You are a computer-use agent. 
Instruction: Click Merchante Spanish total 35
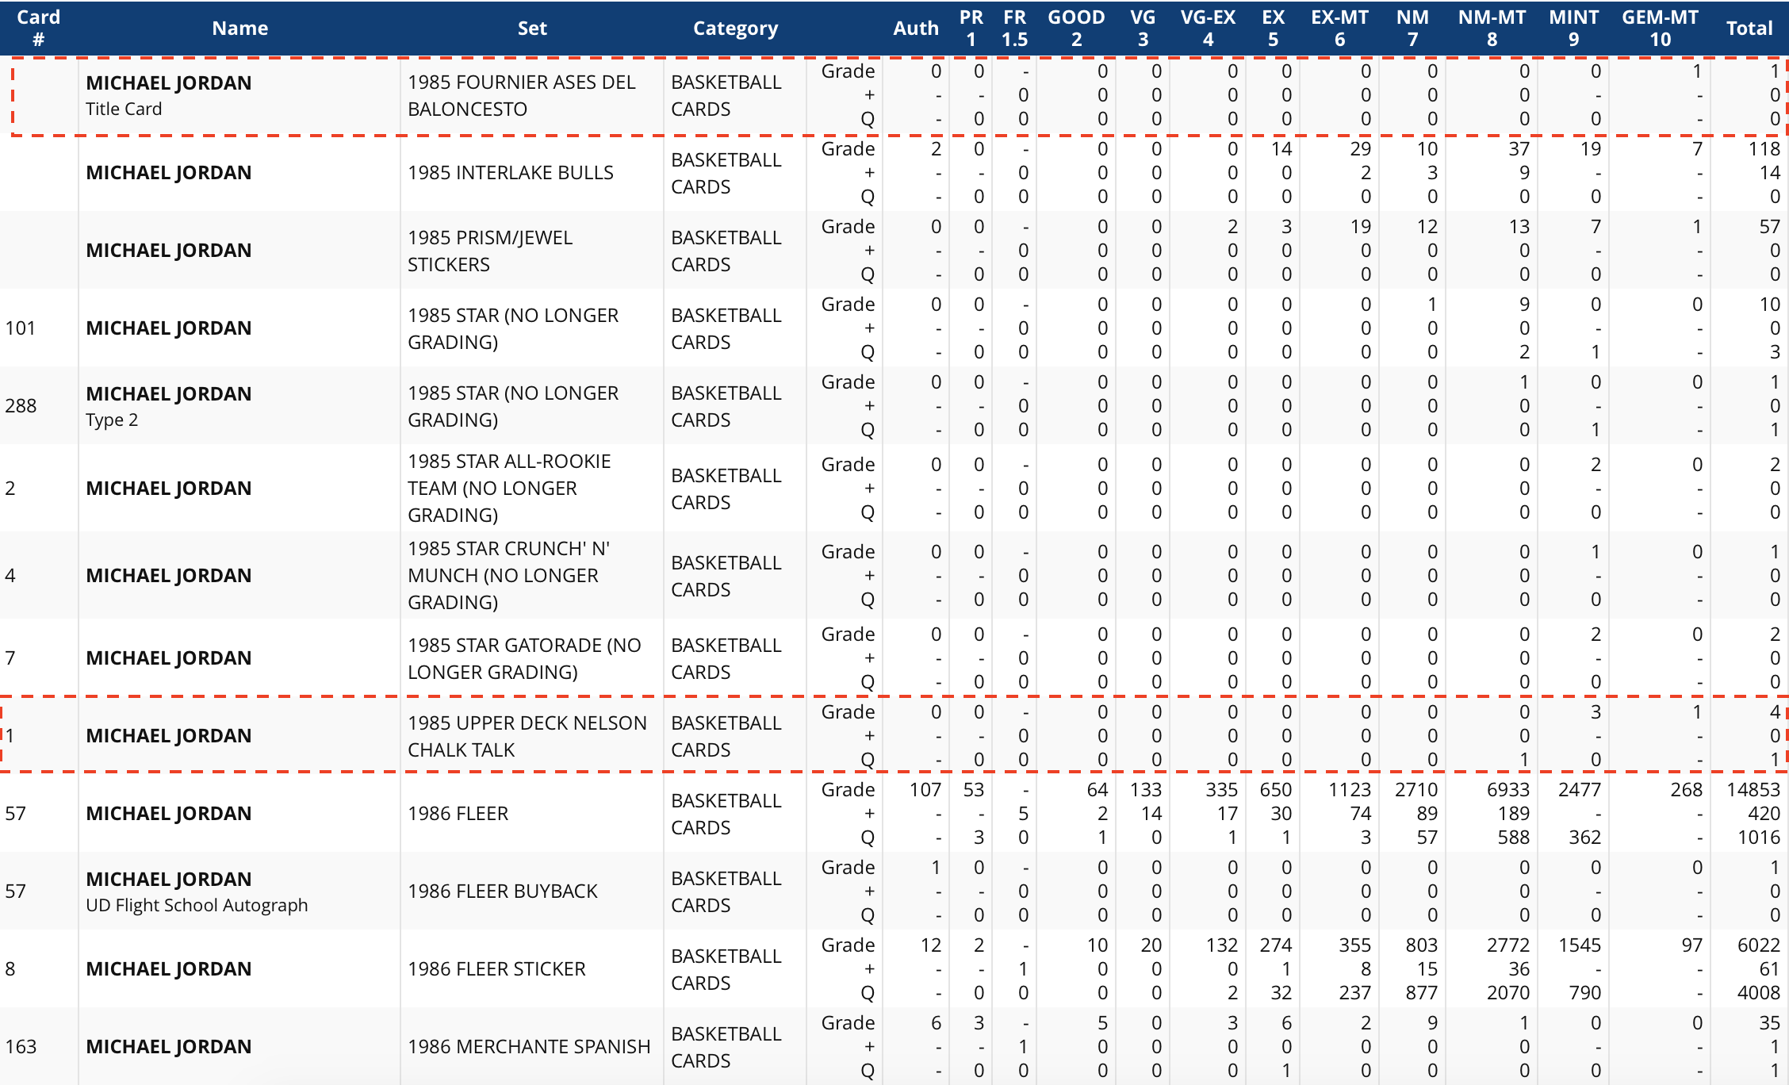(x=1770, y=1023)
